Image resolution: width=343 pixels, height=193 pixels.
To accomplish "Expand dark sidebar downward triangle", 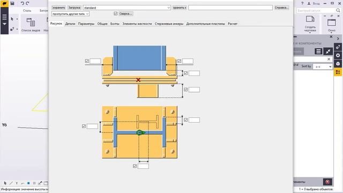I will coord(4,24).
